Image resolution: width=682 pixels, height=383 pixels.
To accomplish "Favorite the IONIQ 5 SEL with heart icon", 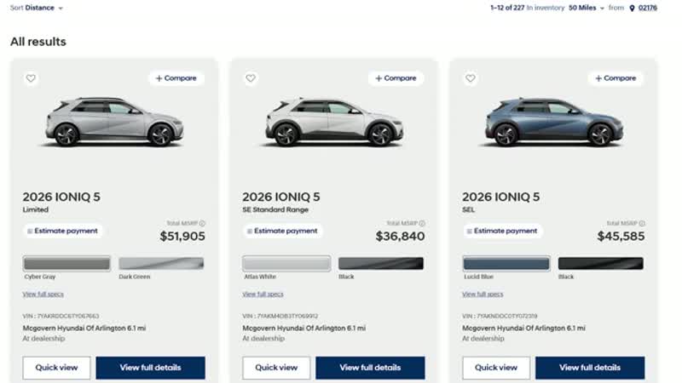I will [471, 78].
